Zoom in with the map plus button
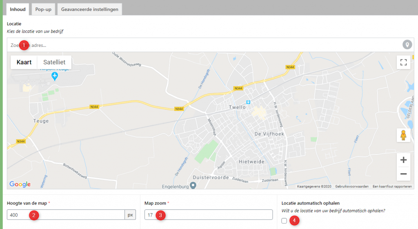418x229 pixels. tap(403, 160)
